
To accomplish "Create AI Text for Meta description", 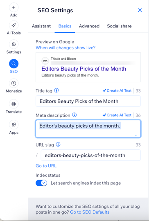I will coord(117,115).
